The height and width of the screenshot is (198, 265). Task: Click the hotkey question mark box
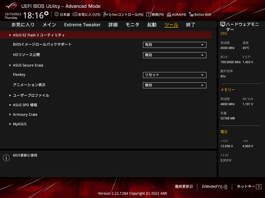click(x=259, y=187)
